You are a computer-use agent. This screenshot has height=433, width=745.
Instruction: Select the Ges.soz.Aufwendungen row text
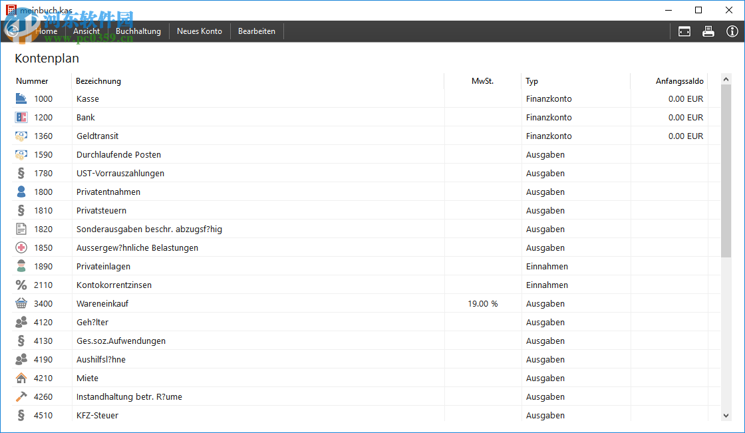pos(121,341)
